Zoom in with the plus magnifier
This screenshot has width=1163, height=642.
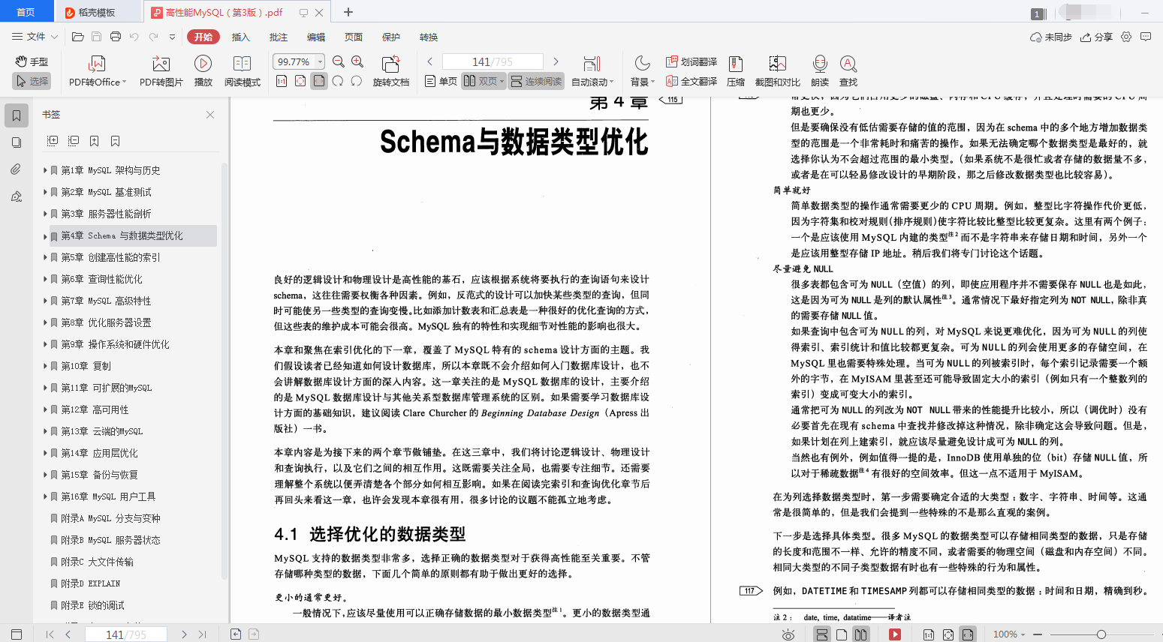357,61
